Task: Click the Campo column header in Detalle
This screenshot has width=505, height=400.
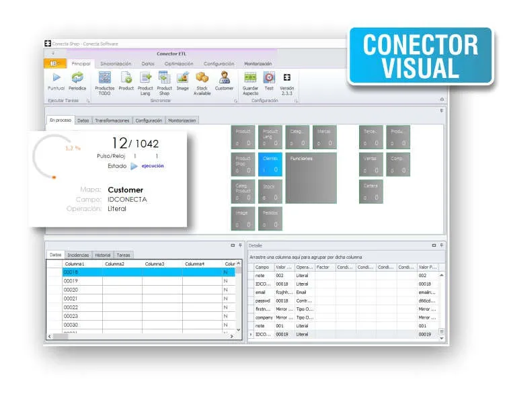Action: coord(264,268)
